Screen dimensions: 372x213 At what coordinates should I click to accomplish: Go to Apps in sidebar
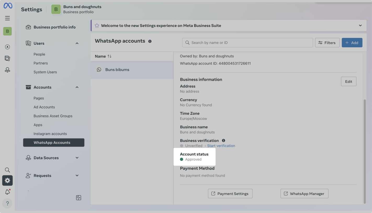[x=38, y=125]
